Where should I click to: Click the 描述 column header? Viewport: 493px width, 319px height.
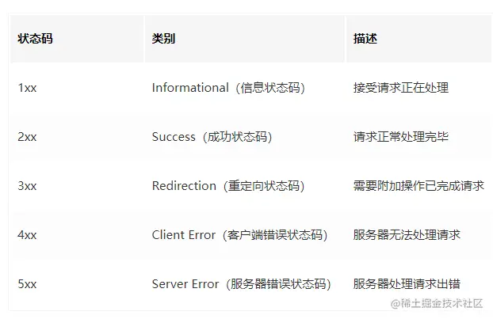click(365, 39)
